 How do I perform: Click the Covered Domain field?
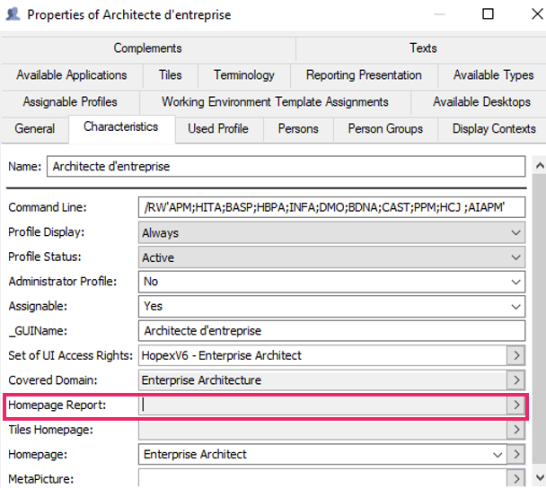pos(322,380)
